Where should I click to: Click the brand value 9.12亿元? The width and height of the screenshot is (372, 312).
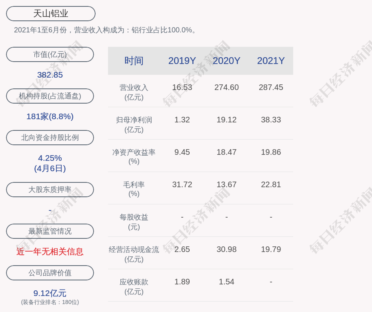50,293
